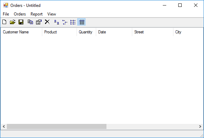Save using the floppy disk icon
Screen dimensions: 204x138
[21, 22]
